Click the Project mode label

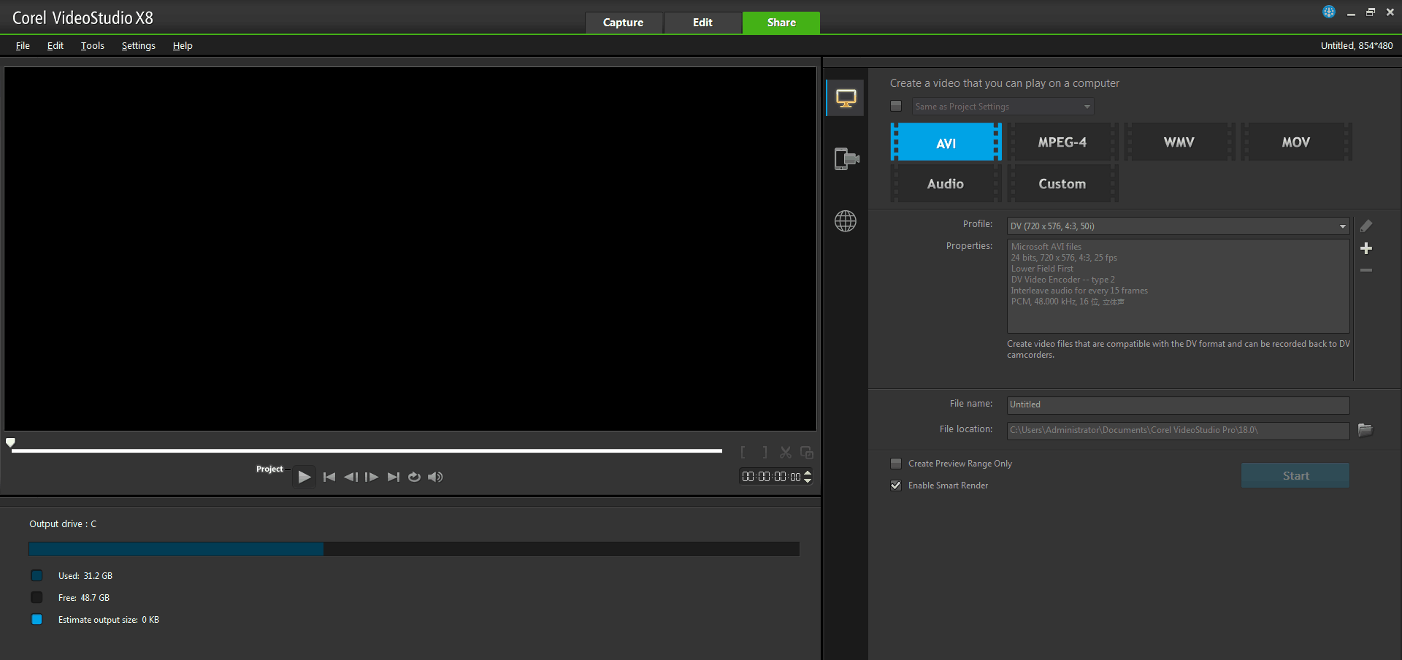tap(269, 469)
